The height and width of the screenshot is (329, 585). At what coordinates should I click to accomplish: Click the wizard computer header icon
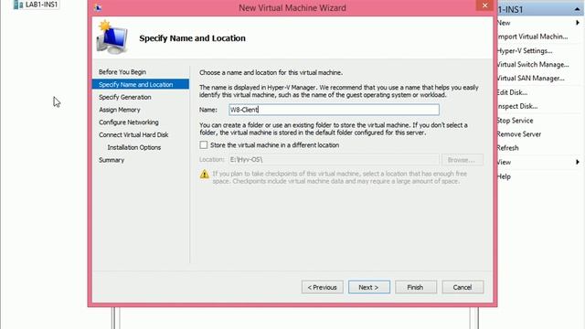pos(112,37)
